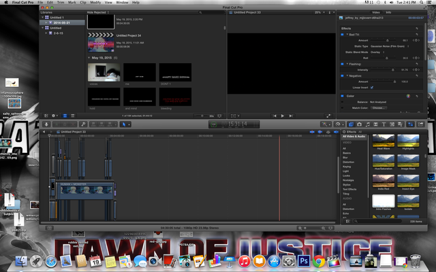Click the Import Media arrow button
436x272 pixels.
pyautogui.click(x=47, y=124)
